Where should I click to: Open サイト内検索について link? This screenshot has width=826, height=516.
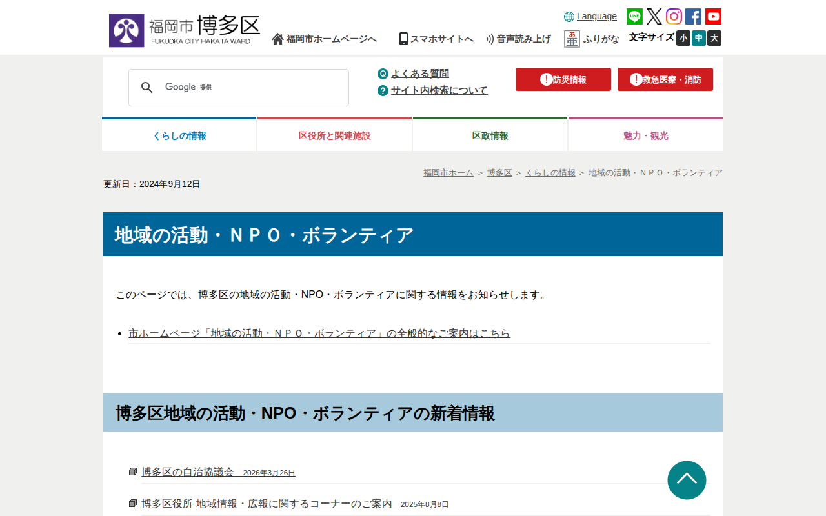(x=439, y=90)
